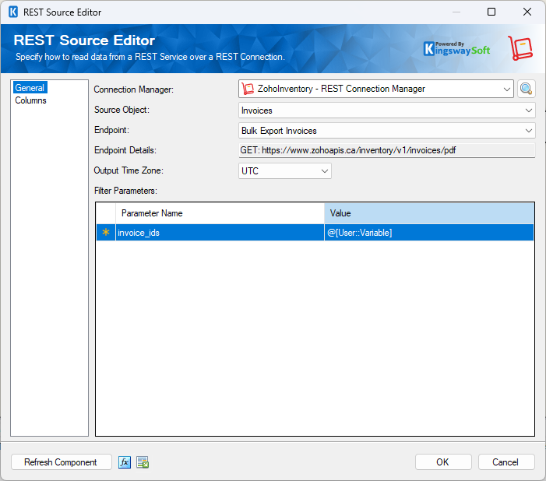Open the Source Object dropdown showing Invoices
This screenshot has width=546, height=481.
386,111
